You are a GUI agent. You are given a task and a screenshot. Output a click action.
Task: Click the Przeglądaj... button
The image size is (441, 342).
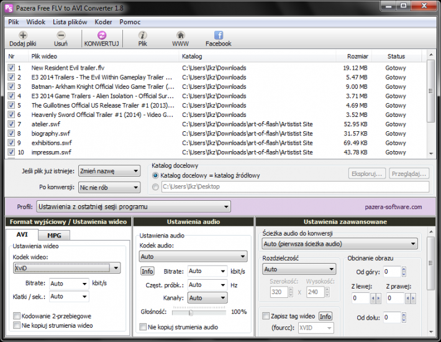tap(409, 174)
